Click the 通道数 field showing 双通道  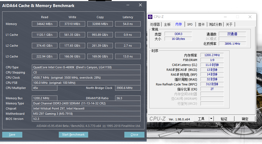click(232, 34)
